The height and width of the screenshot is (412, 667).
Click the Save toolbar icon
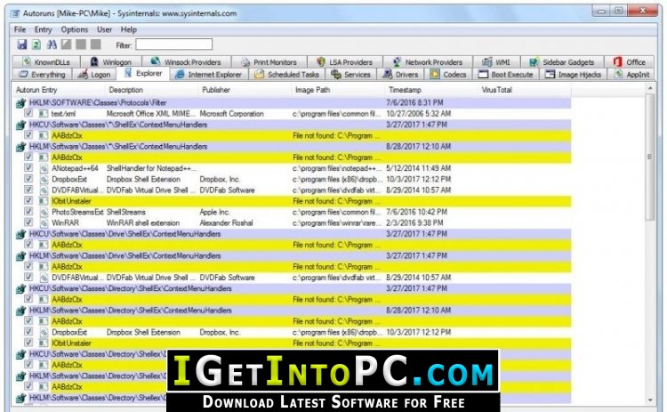tap(21, 44)
